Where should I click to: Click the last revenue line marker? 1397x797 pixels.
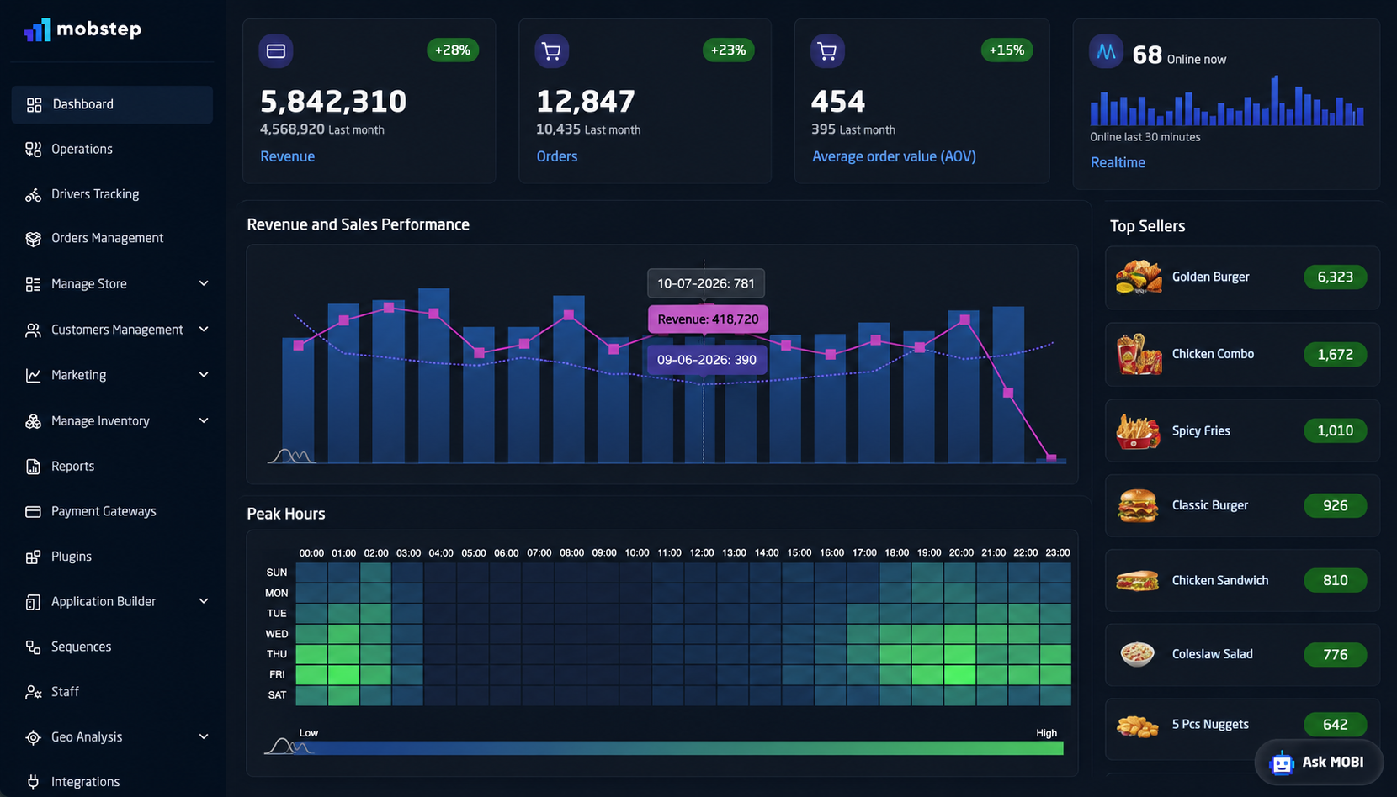coord(1051,458)
